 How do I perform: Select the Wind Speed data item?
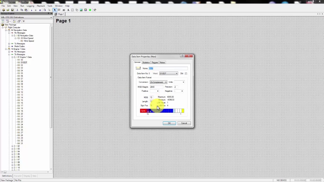[x=29, y=41]
